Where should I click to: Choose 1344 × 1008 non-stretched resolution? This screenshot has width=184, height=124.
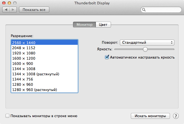tap(44, 69)
